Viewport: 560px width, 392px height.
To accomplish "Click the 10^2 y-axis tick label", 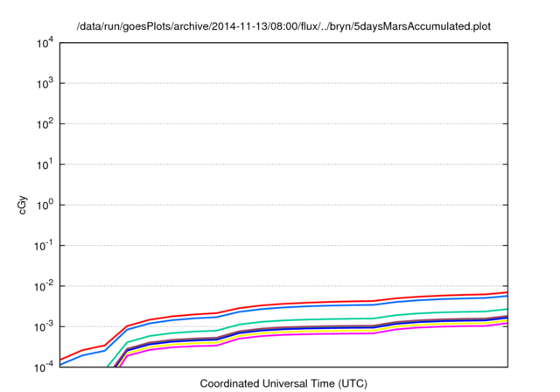I will coord(44,124).
